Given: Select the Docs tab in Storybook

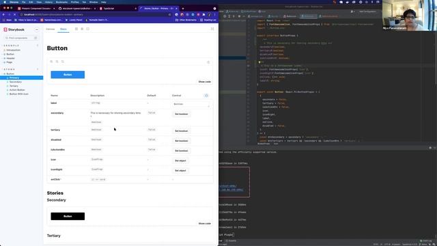Looking at the screenshot, I should (x=64, y=29).
